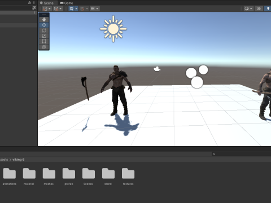Toggle the Hierarchy panel lock icon
The height and width of the screenshot is (203, 271).
29,3
